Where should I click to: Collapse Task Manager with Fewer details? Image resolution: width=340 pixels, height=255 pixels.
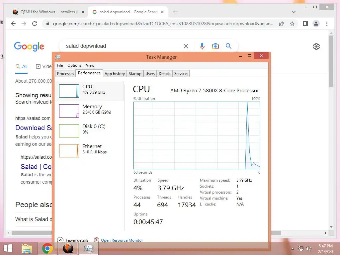click(73, 240)
